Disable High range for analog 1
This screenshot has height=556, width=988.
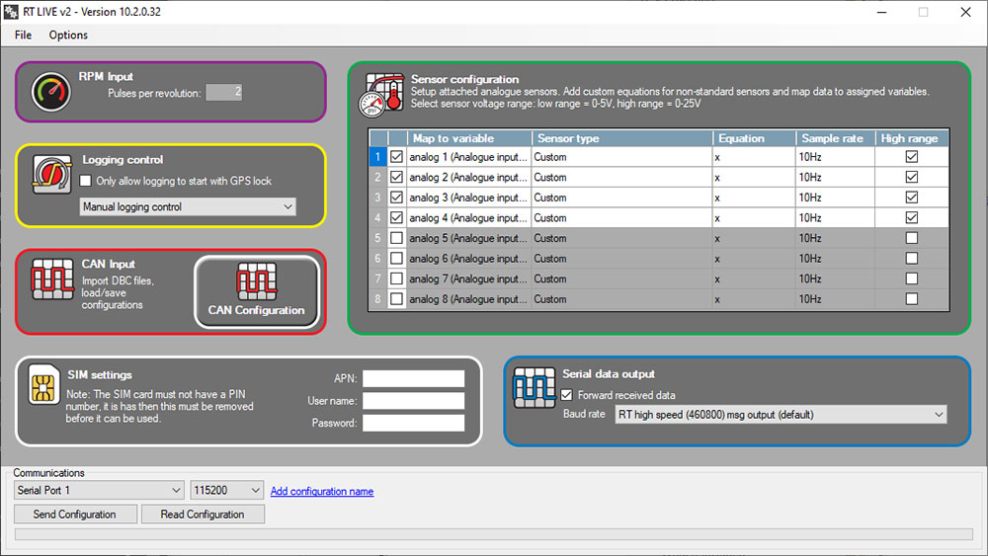point(911,157)
